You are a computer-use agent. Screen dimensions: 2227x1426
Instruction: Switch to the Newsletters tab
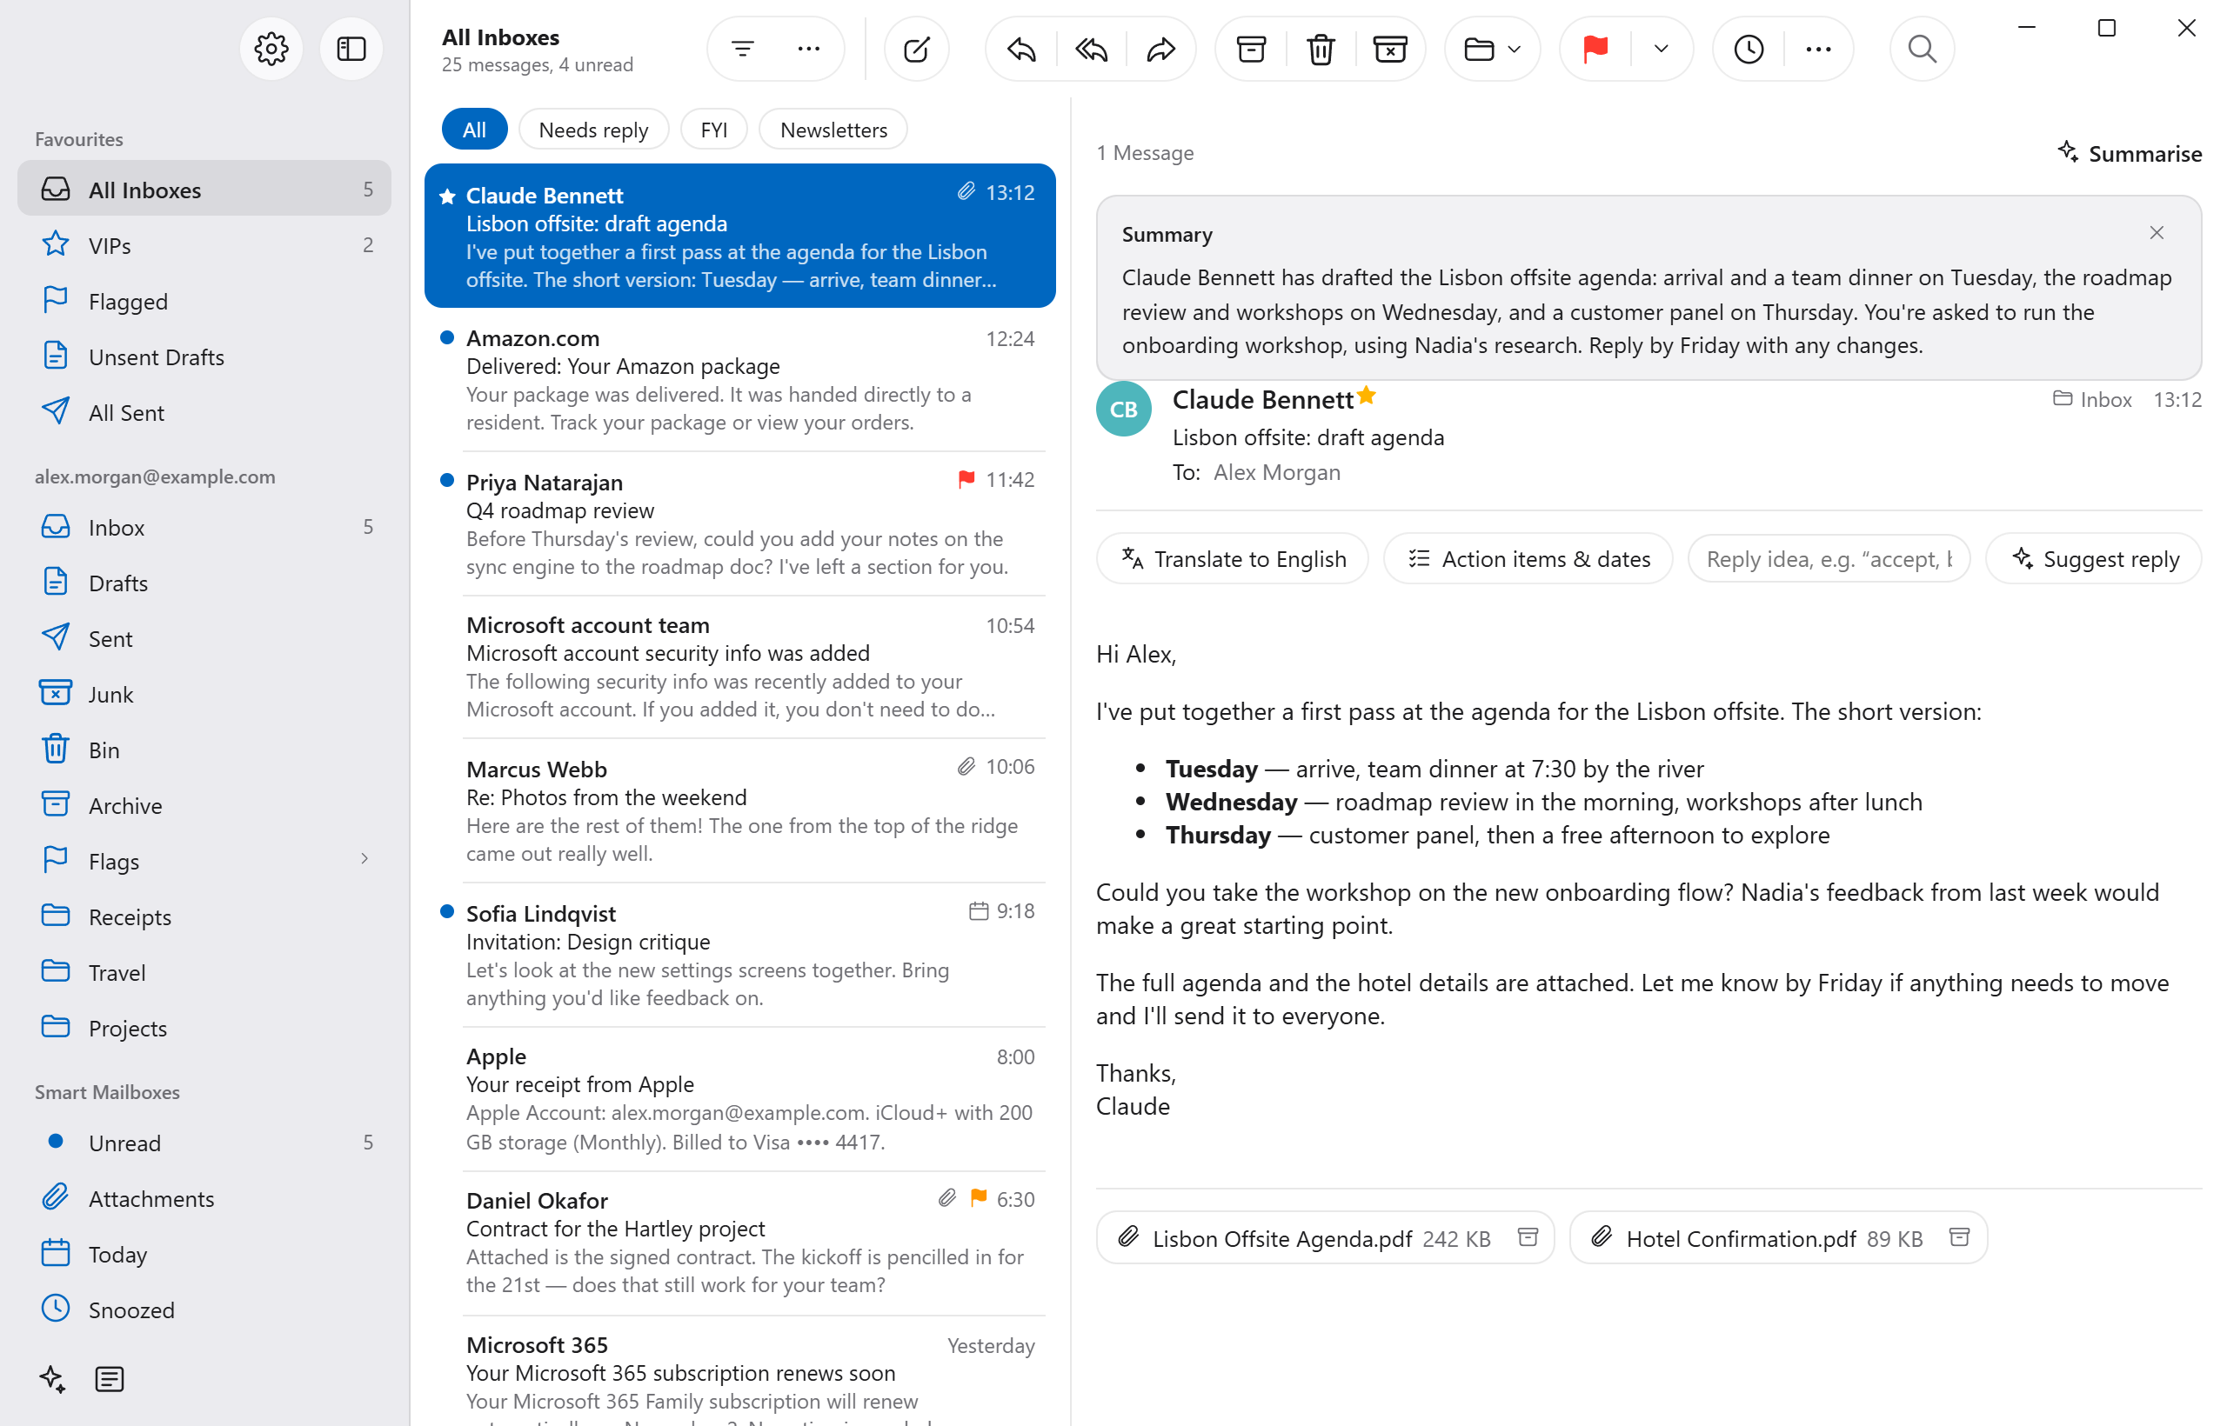coord(833,130)
